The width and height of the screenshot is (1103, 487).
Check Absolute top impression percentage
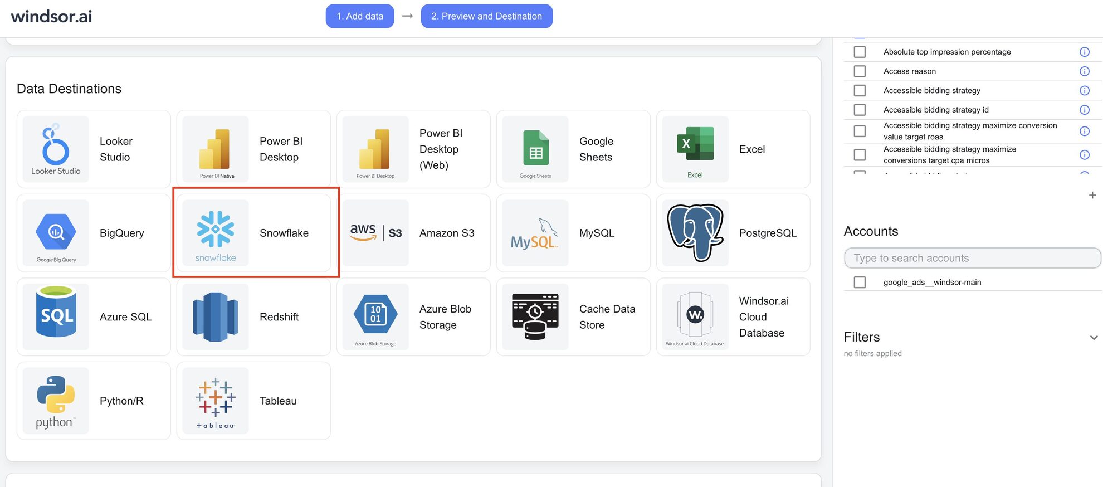pyautogui.click(x=860, y=52)
